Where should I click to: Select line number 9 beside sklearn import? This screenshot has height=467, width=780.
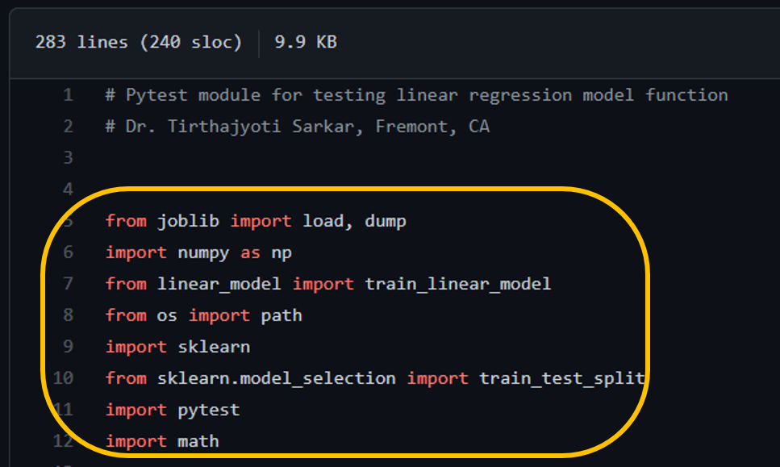click(68, 347)
